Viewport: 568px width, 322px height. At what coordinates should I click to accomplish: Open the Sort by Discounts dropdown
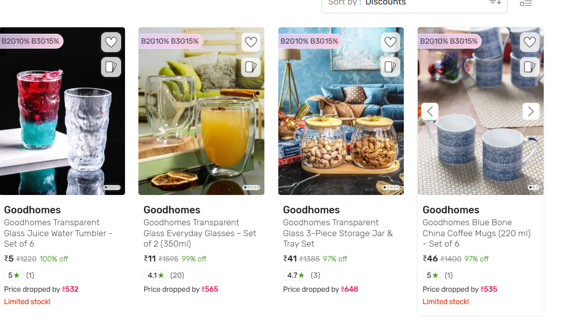[414, 3]
